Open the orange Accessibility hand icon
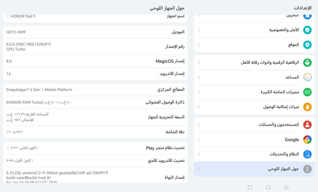This screenshot has width=318, height=192. (307, 107)
